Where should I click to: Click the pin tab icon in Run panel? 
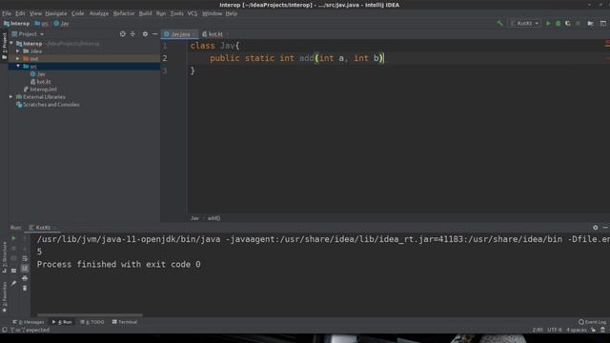pos(13,283)
